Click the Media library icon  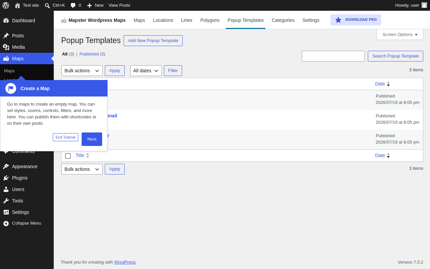tap(6, 47)
